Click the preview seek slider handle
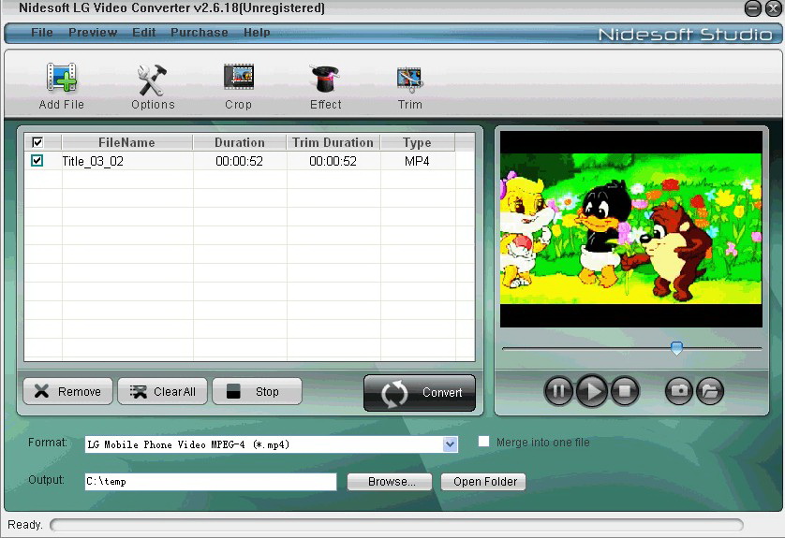 (x=676, y=348)
